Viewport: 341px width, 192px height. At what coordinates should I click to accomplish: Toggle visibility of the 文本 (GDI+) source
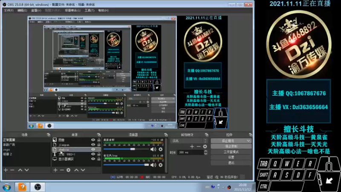pos(93,154)
